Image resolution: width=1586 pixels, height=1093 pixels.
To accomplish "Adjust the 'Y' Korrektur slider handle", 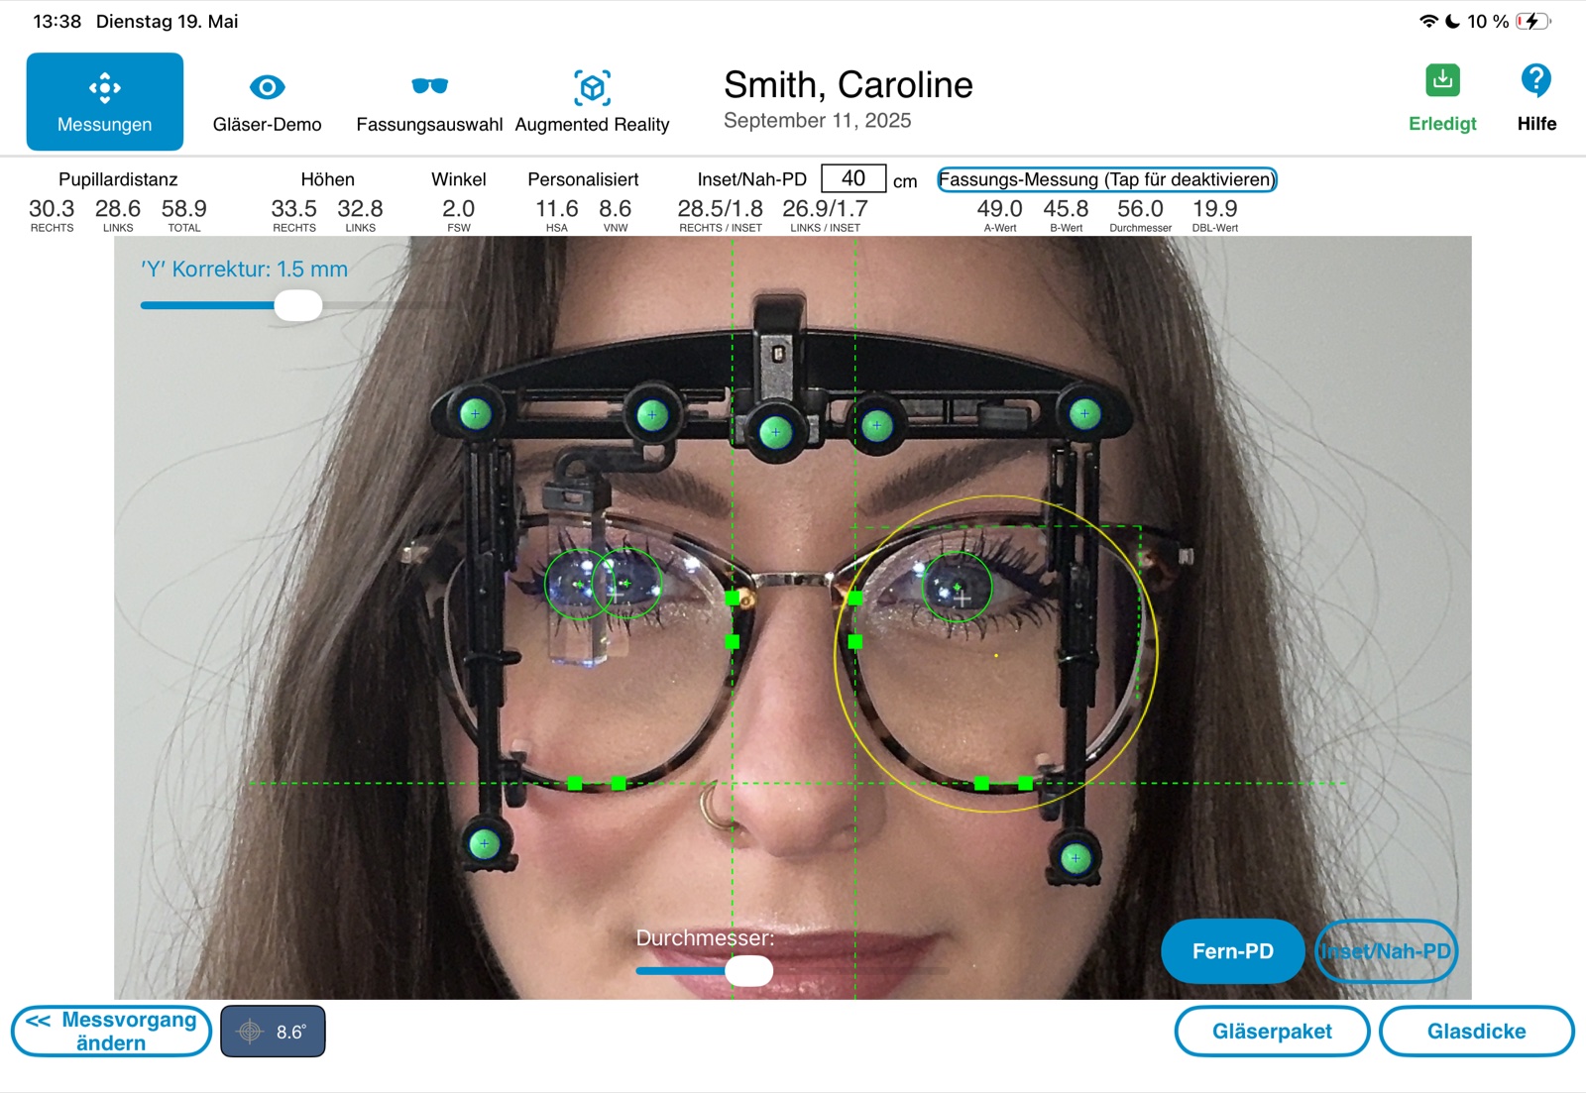I will [297, 305].
